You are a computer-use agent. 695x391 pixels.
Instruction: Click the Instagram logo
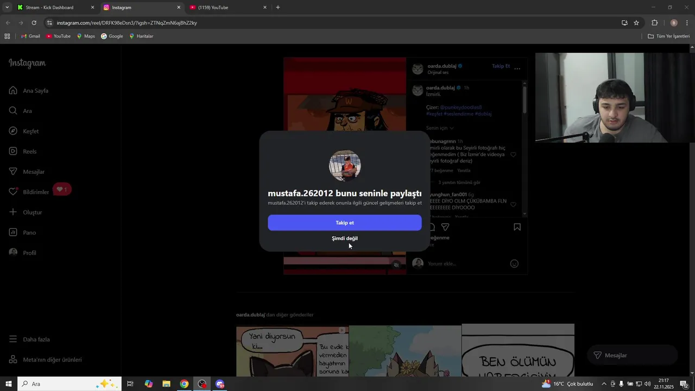tap(27, 64)
